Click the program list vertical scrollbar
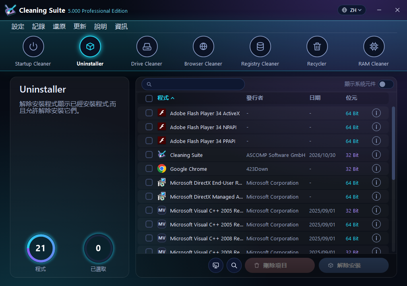Viewport: 407px width, 286px height. point(393,143)
